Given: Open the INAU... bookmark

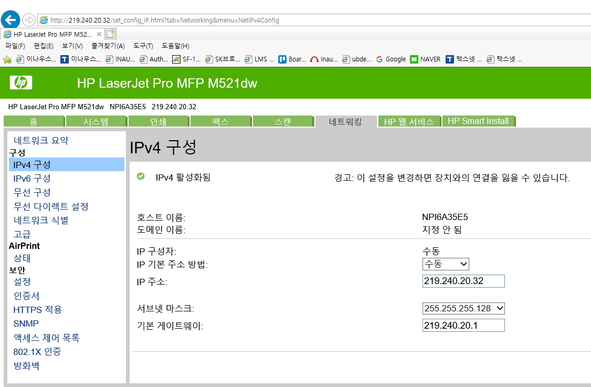Looking at the screenshot, I should [120, 59].
